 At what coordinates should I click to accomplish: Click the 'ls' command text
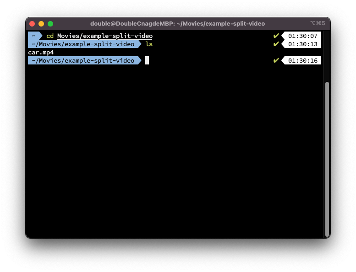point(149,44)
